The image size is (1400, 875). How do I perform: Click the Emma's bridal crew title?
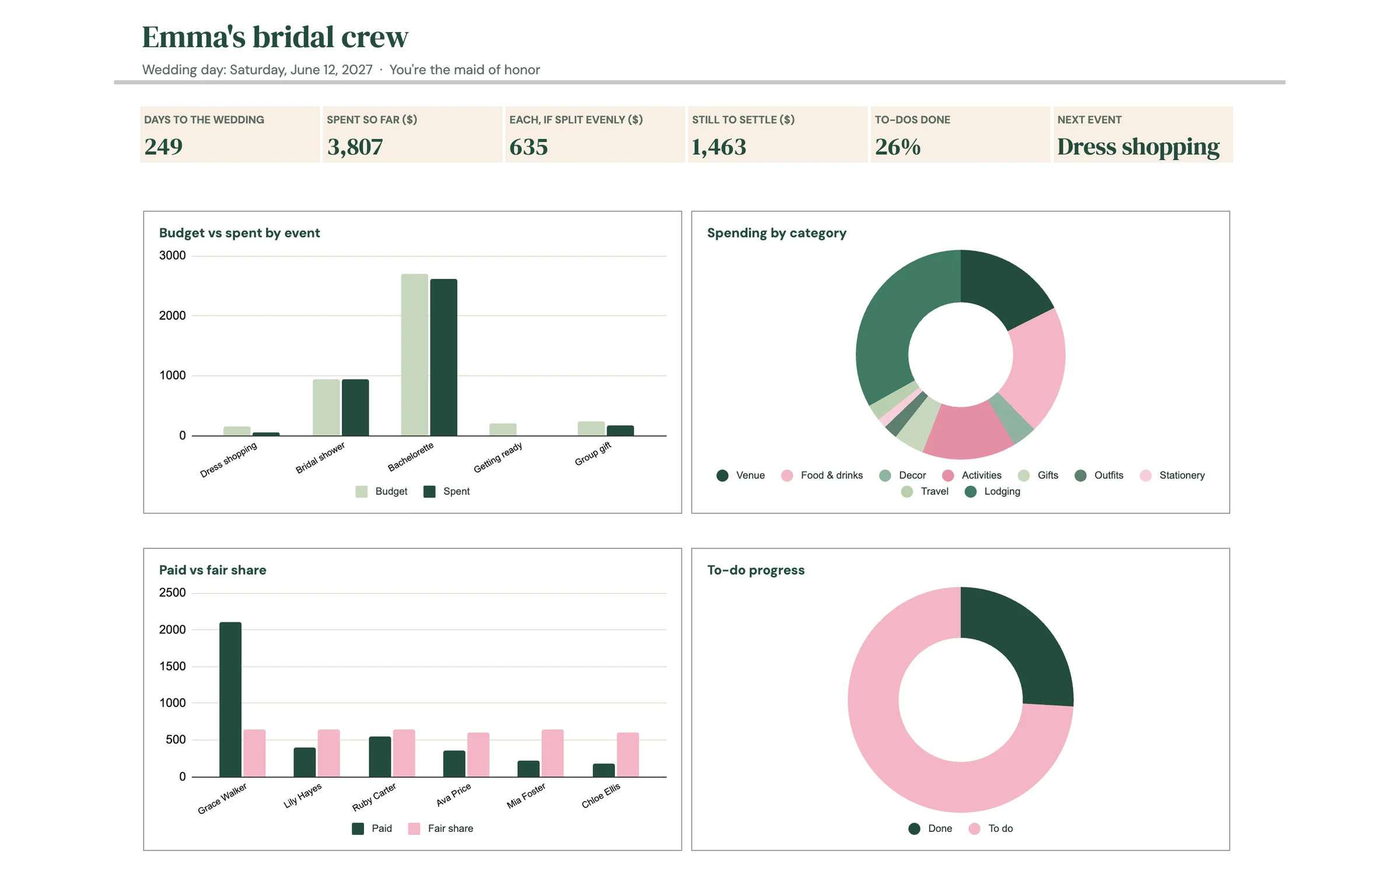click(275, 37)
